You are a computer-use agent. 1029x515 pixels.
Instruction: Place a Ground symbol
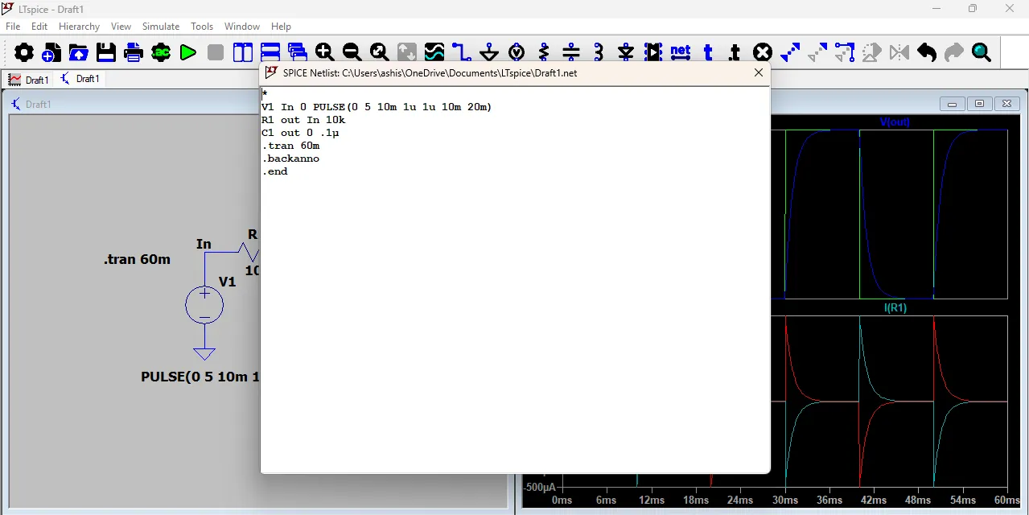click(489, 52)
